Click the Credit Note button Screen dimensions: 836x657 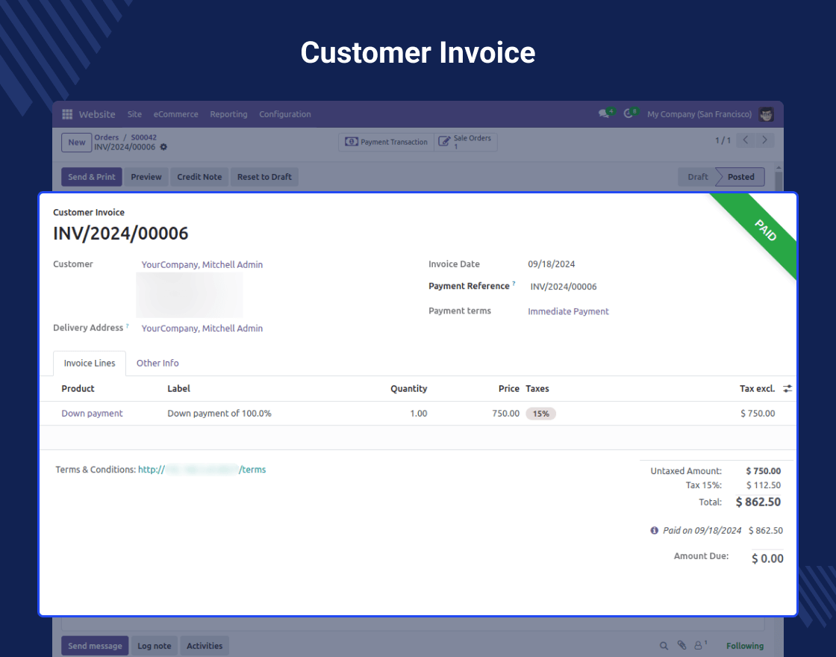[x=199, y=177]
